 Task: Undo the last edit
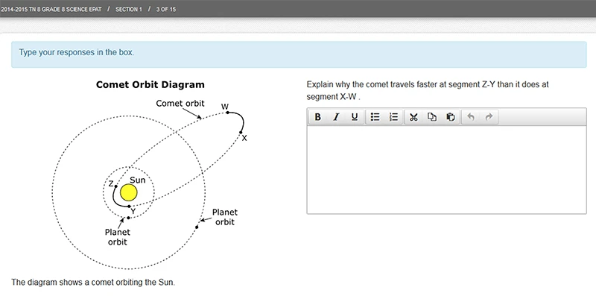tap(471, 117)
